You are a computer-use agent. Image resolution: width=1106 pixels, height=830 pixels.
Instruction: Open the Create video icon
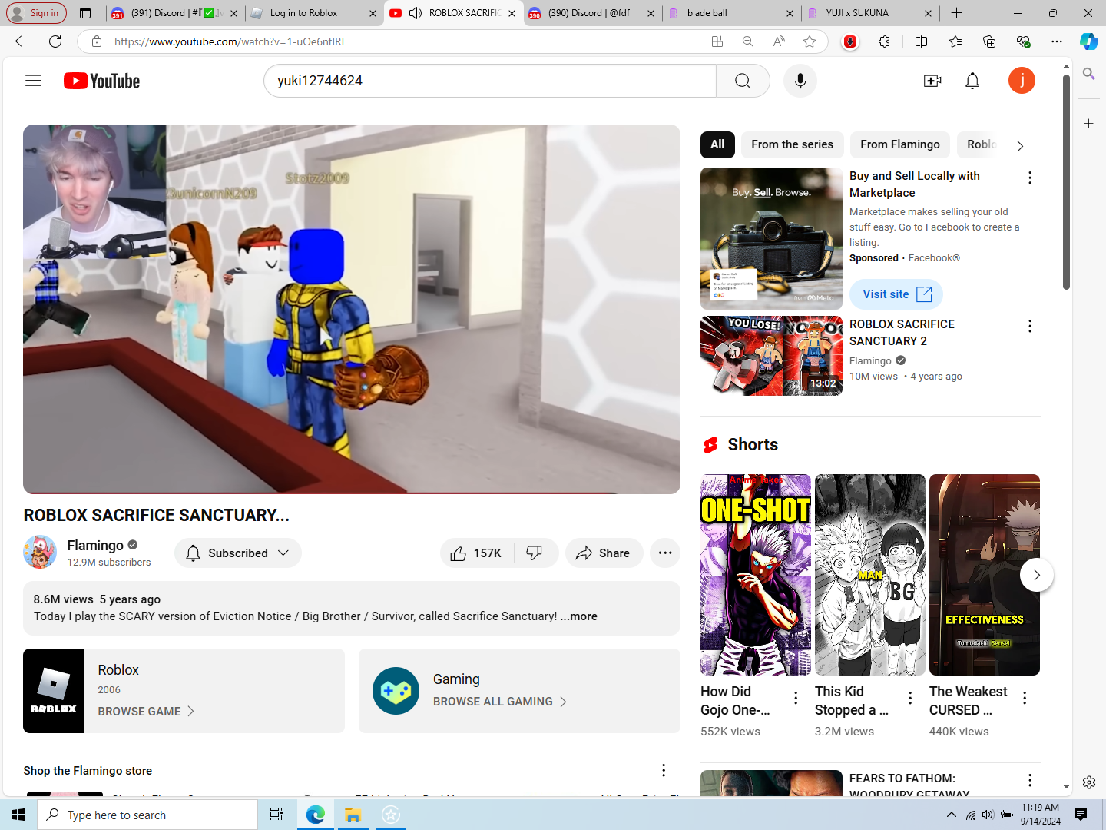(x=932, y=81)
